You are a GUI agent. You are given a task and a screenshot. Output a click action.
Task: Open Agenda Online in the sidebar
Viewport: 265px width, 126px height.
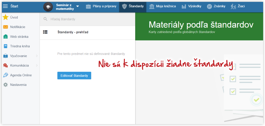point(21,75)
